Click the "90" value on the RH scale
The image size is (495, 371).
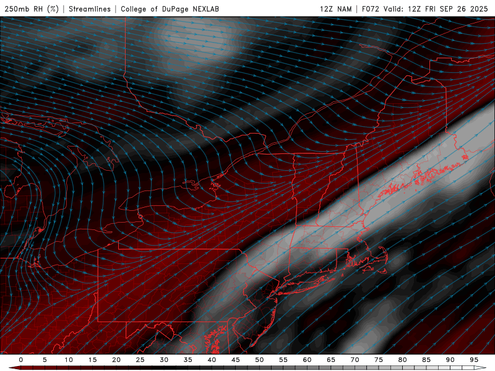(x=450, y=360)
